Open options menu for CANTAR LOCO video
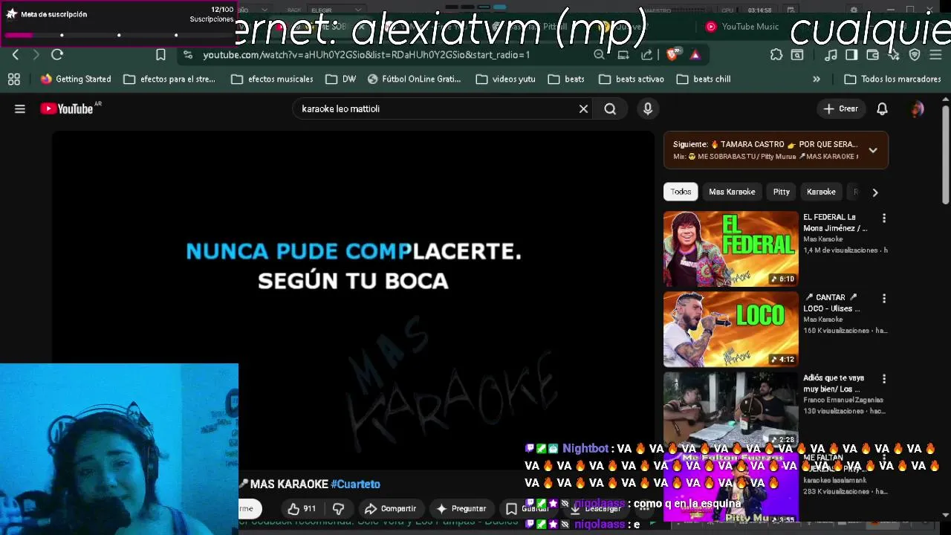This screenshot has width=951, height=535. click(x=884, y=299)
